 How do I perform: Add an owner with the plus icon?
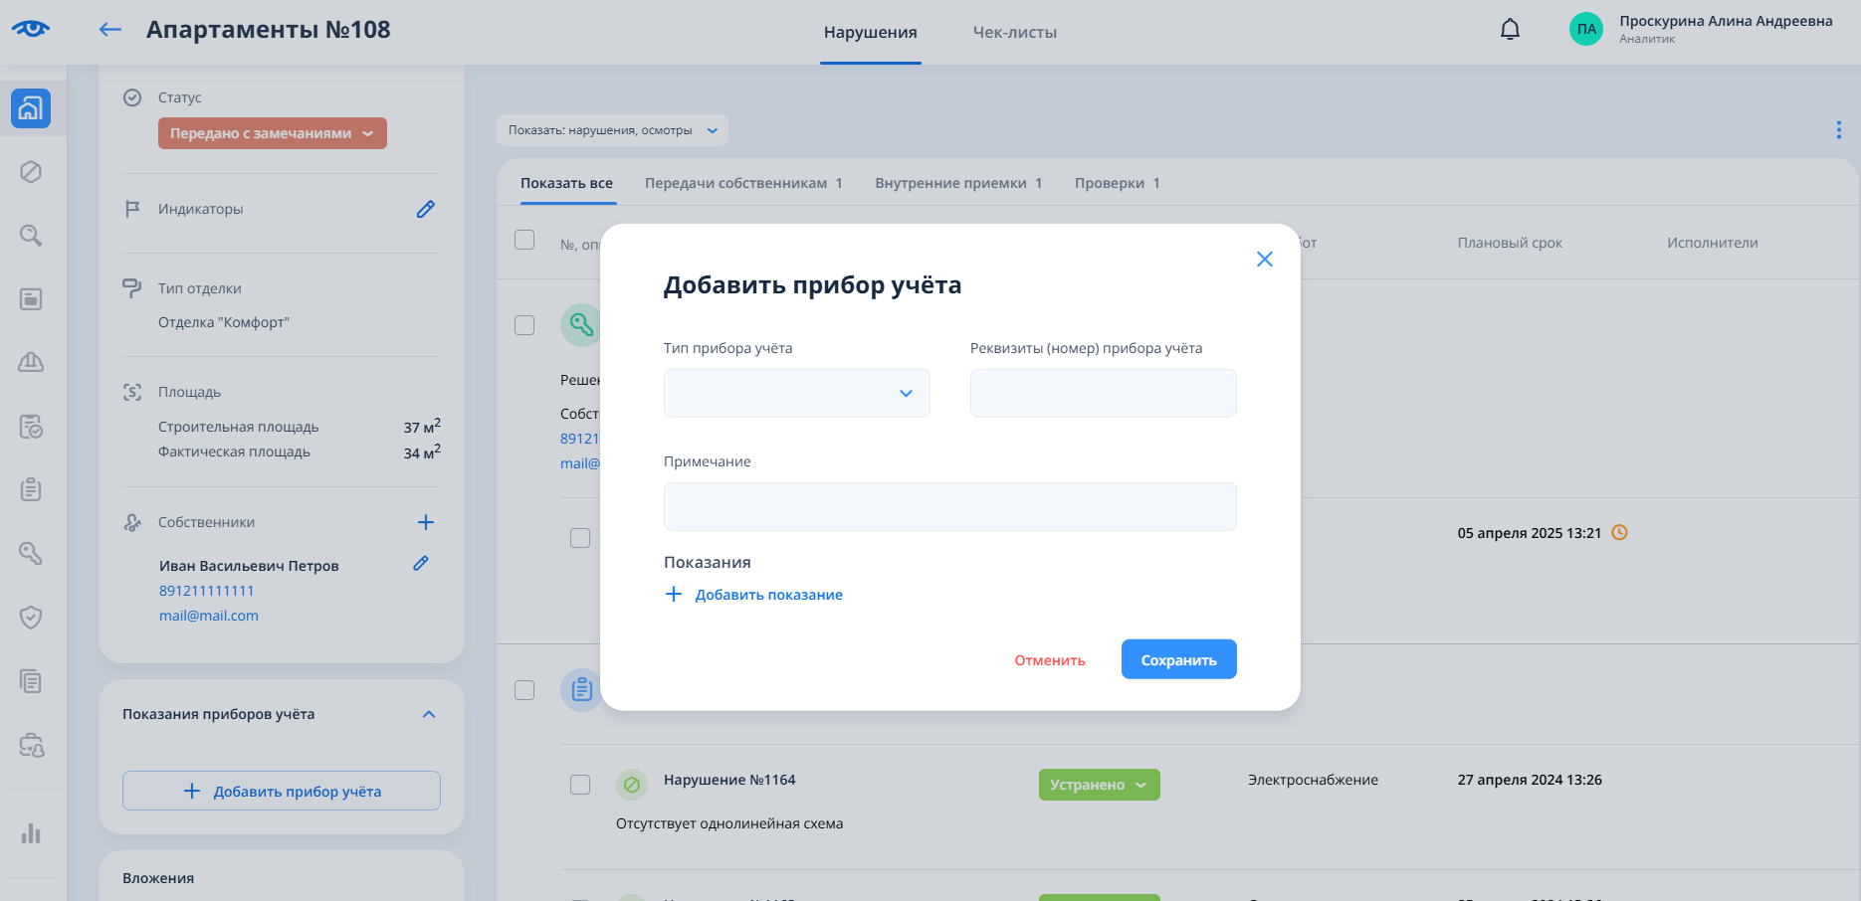click(x=425, y=522)
